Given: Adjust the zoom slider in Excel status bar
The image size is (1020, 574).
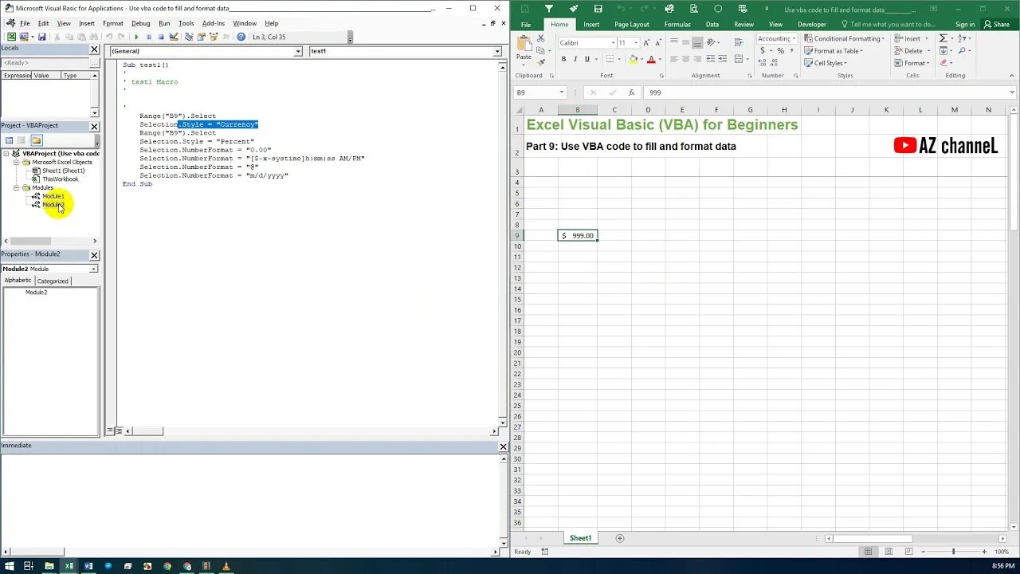Looking at the screenshot, I should 953,552.
